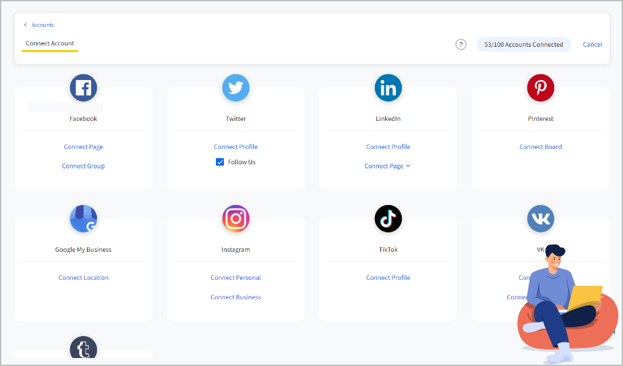623x366 pixels.
Task: Click the LinkedIn logo icon
Action: [x=388, y=87]
